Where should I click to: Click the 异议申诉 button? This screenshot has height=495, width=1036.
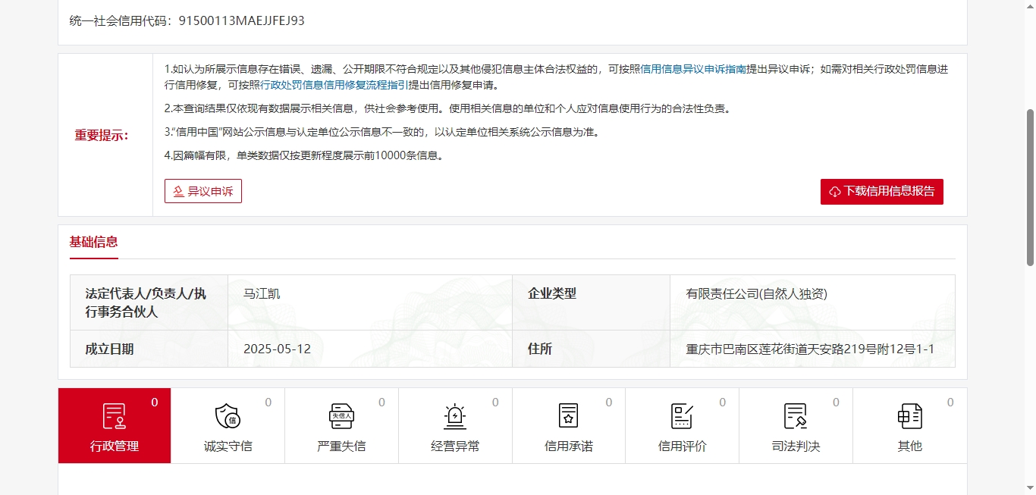point(203,191)
